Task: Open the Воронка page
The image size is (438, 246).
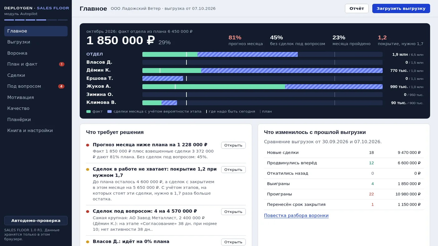Action: [36, 53]
